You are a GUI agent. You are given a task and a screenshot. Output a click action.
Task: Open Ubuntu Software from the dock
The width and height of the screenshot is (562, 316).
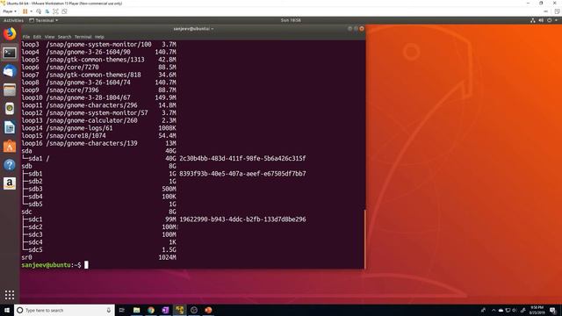pos(10,147)
